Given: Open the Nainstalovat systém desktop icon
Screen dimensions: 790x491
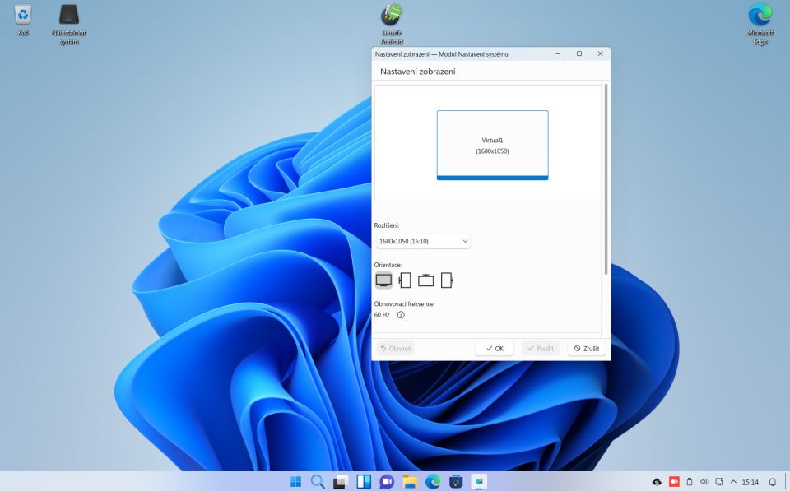Looking at the screenshot, I should 69,24.
